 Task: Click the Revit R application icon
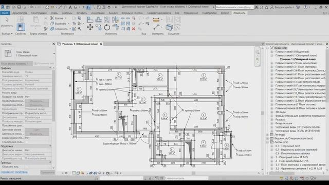point(3,7)
